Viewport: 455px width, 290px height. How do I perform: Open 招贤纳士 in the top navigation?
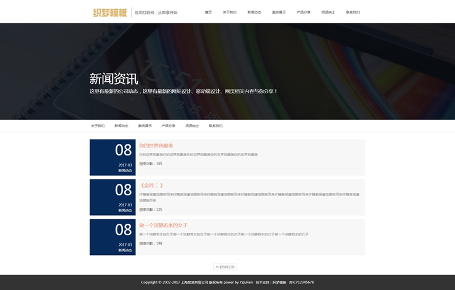(x=328, y=12)
